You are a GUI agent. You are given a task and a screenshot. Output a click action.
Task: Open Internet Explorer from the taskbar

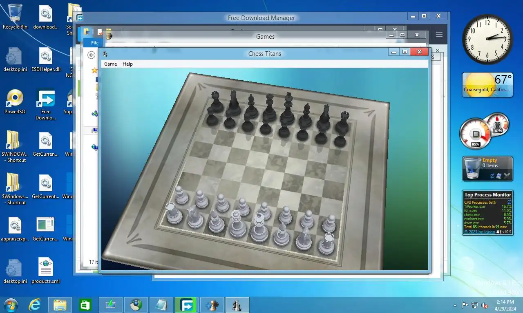[x=35, y=305]
